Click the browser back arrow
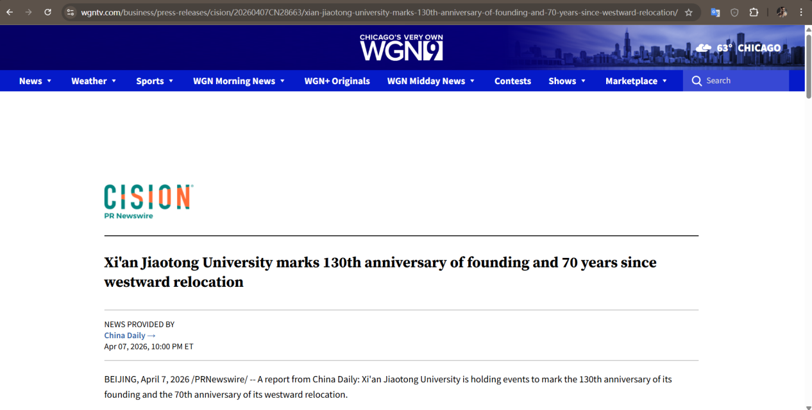Image resolution: width=812 pixels, height=410 pixels. [10, 12]
